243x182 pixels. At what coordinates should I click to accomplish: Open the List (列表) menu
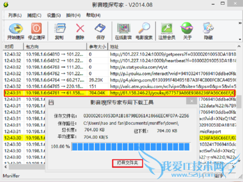click(15, 16)
